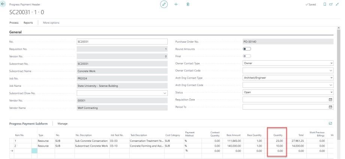Click the collapse page arrows icon
Viewport: 345px width, 159px height.
(337, 4)
